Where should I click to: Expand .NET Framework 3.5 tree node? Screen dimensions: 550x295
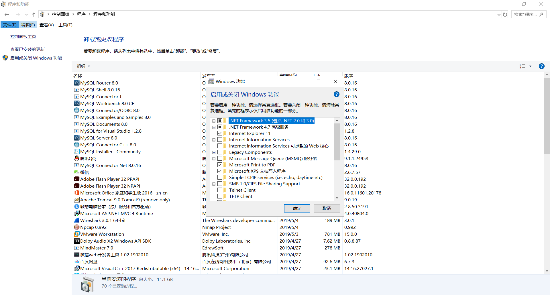point(214,121)
